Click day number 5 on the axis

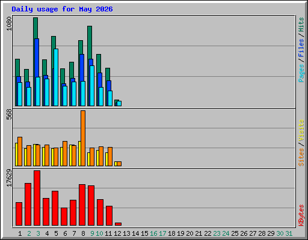tap(56, 233)
